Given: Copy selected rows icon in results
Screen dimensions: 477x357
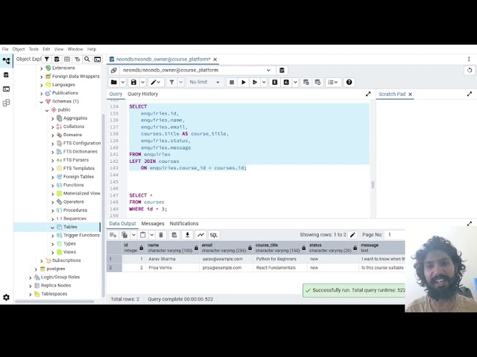Looking at the screenshot, I should pos(124,235).
